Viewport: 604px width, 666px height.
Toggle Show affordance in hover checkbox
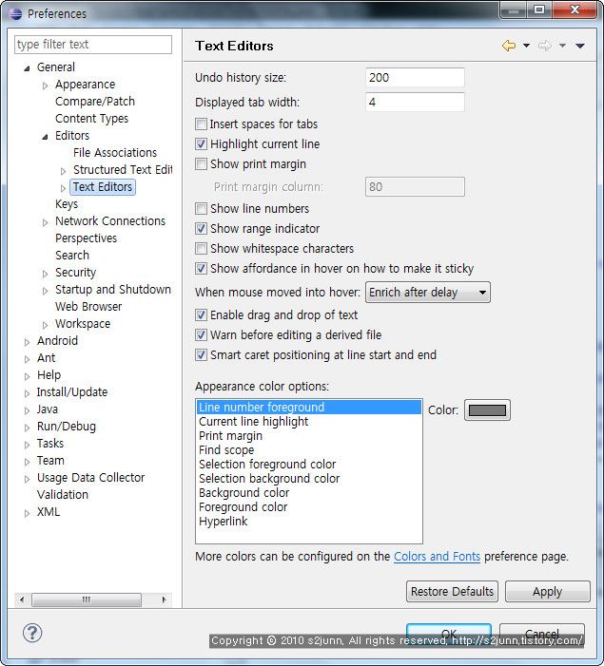coord(201,269)
